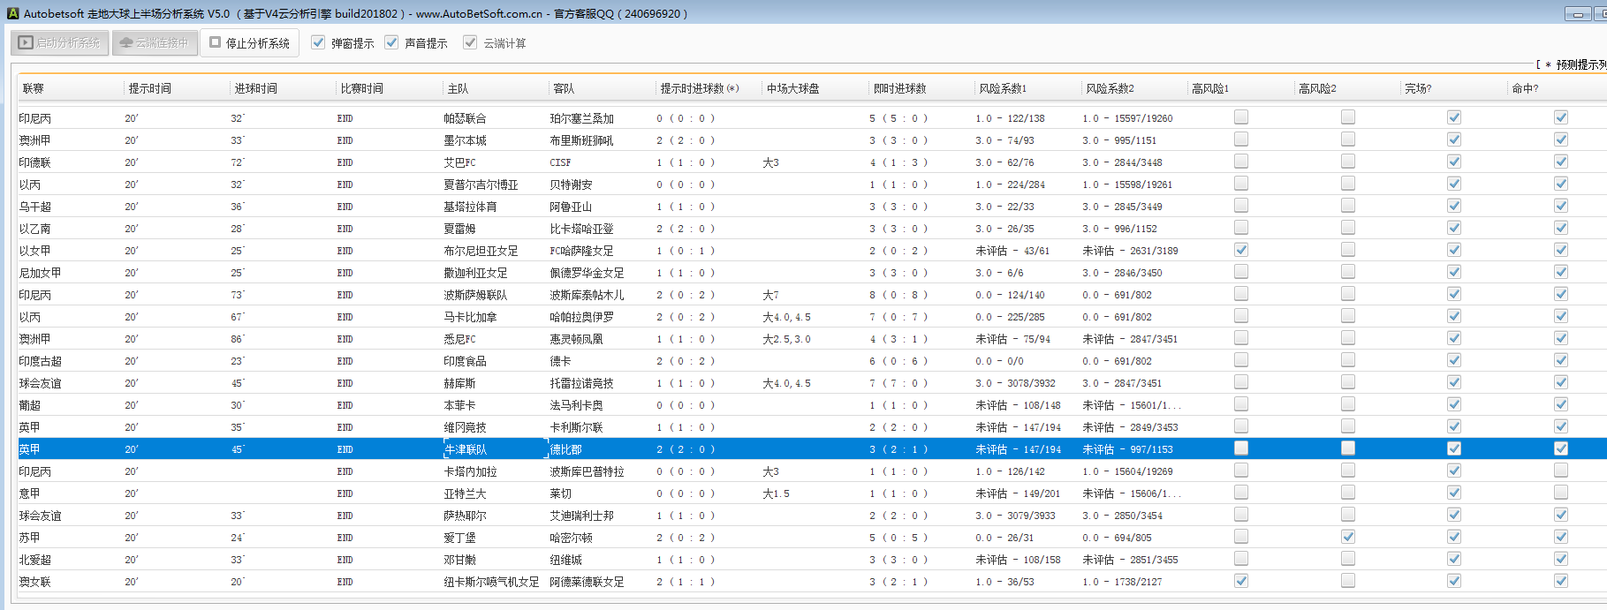Click the 风险系数1 column header

[1003, 88]
